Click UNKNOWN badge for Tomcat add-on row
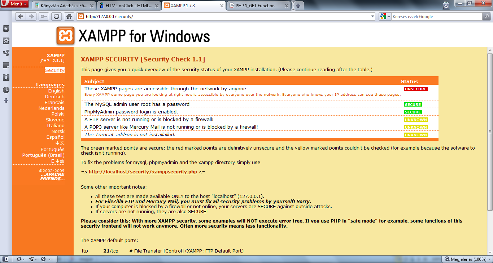493x263 pixels. [x=416, y=135]
